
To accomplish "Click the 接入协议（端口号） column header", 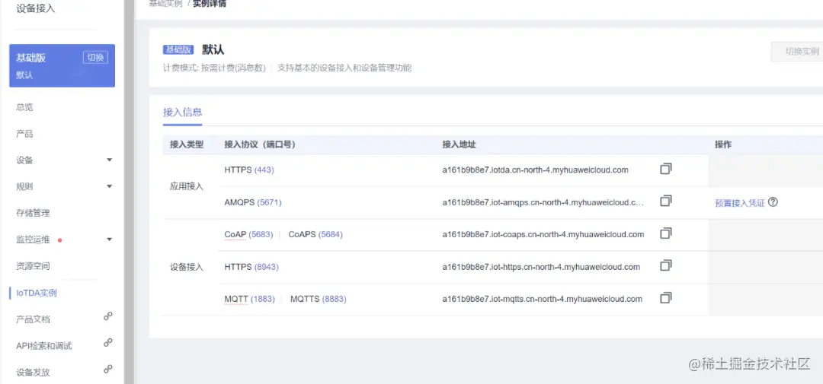I will [260, 144].
